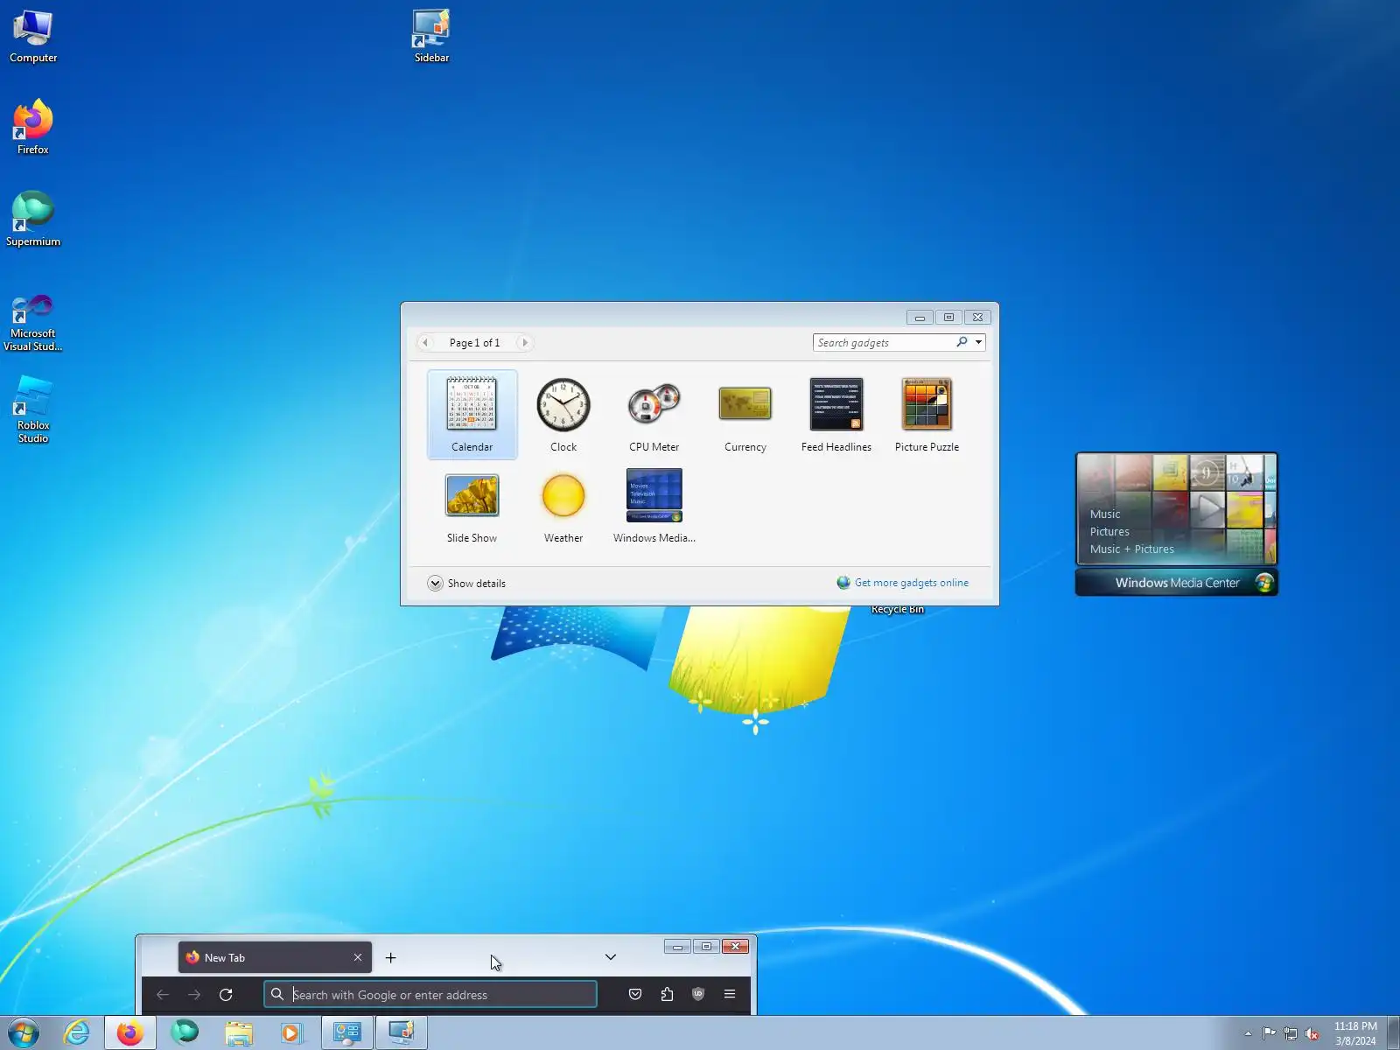Select the Supermium desktop shortcut
Viewport: 1400px width, 1050px height.
(x=33, y=220)
